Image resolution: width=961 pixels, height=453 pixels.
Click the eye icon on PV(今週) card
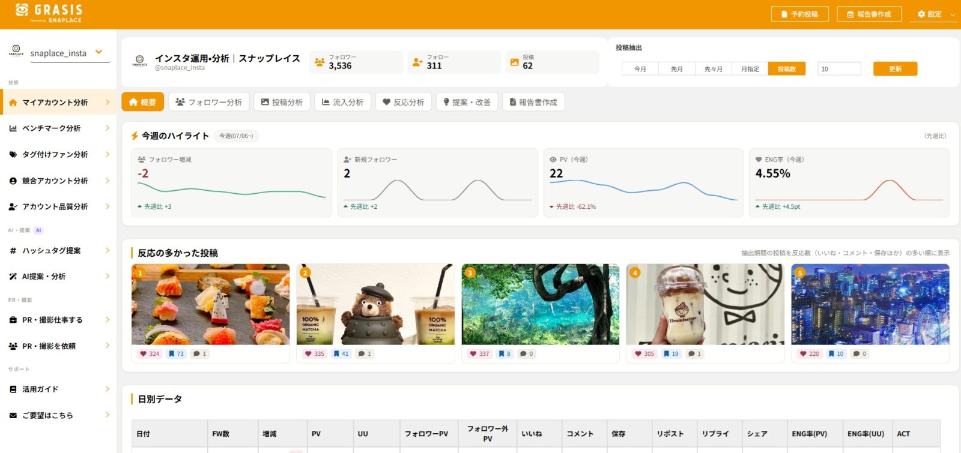(553, 160)
